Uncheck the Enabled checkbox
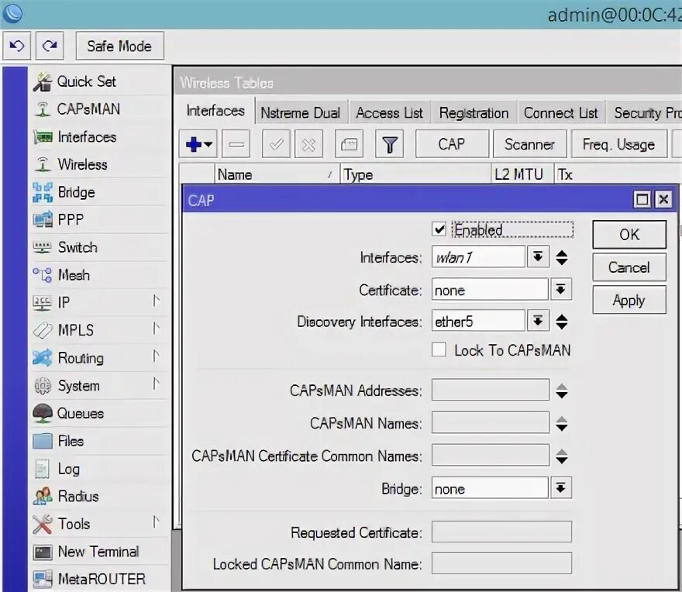The height and width of the screenshot is (592, 682). point(439,229)
